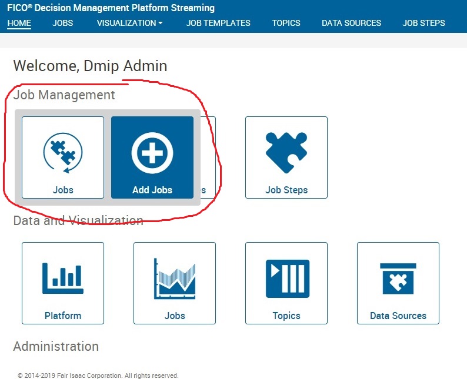Open Job Steps via the puzzle piece icon
Image resolution: width=467 pixels, height=379 pixels.
286,152
